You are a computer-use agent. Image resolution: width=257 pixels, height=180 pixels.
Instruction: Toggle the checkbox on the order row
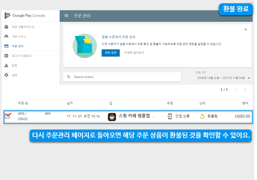click(7, 116)
